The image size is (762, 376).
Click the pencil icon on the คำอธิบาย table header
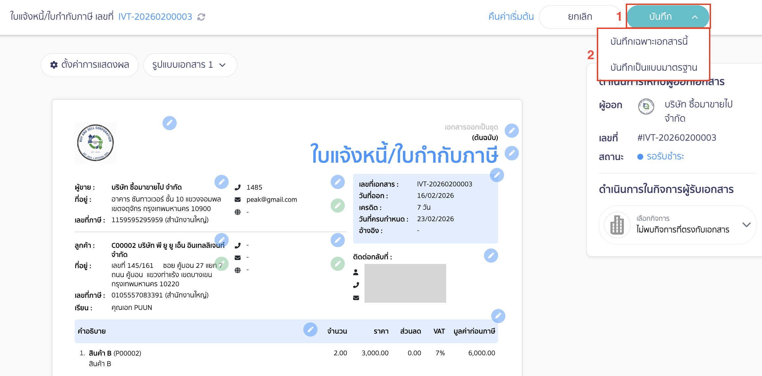pyautogui.click(x=311, y=330)
